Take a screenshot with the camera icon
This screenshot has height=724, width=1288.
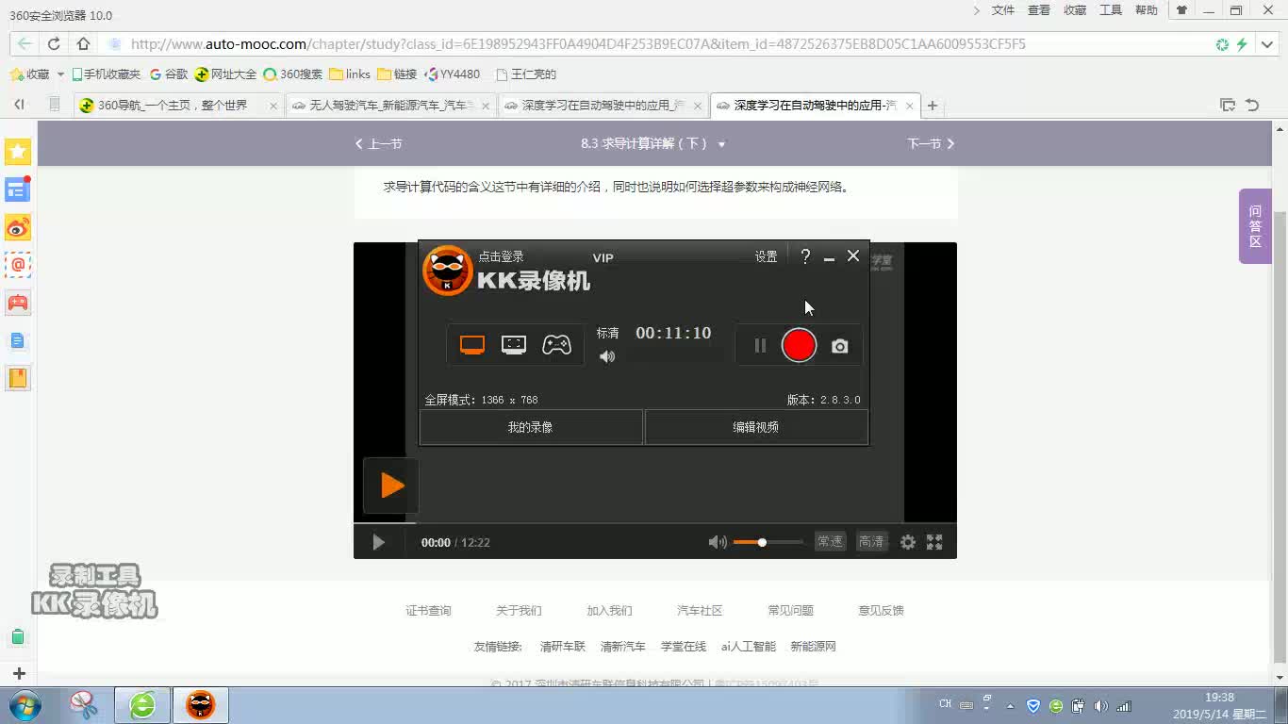click(x=839, y=346)
